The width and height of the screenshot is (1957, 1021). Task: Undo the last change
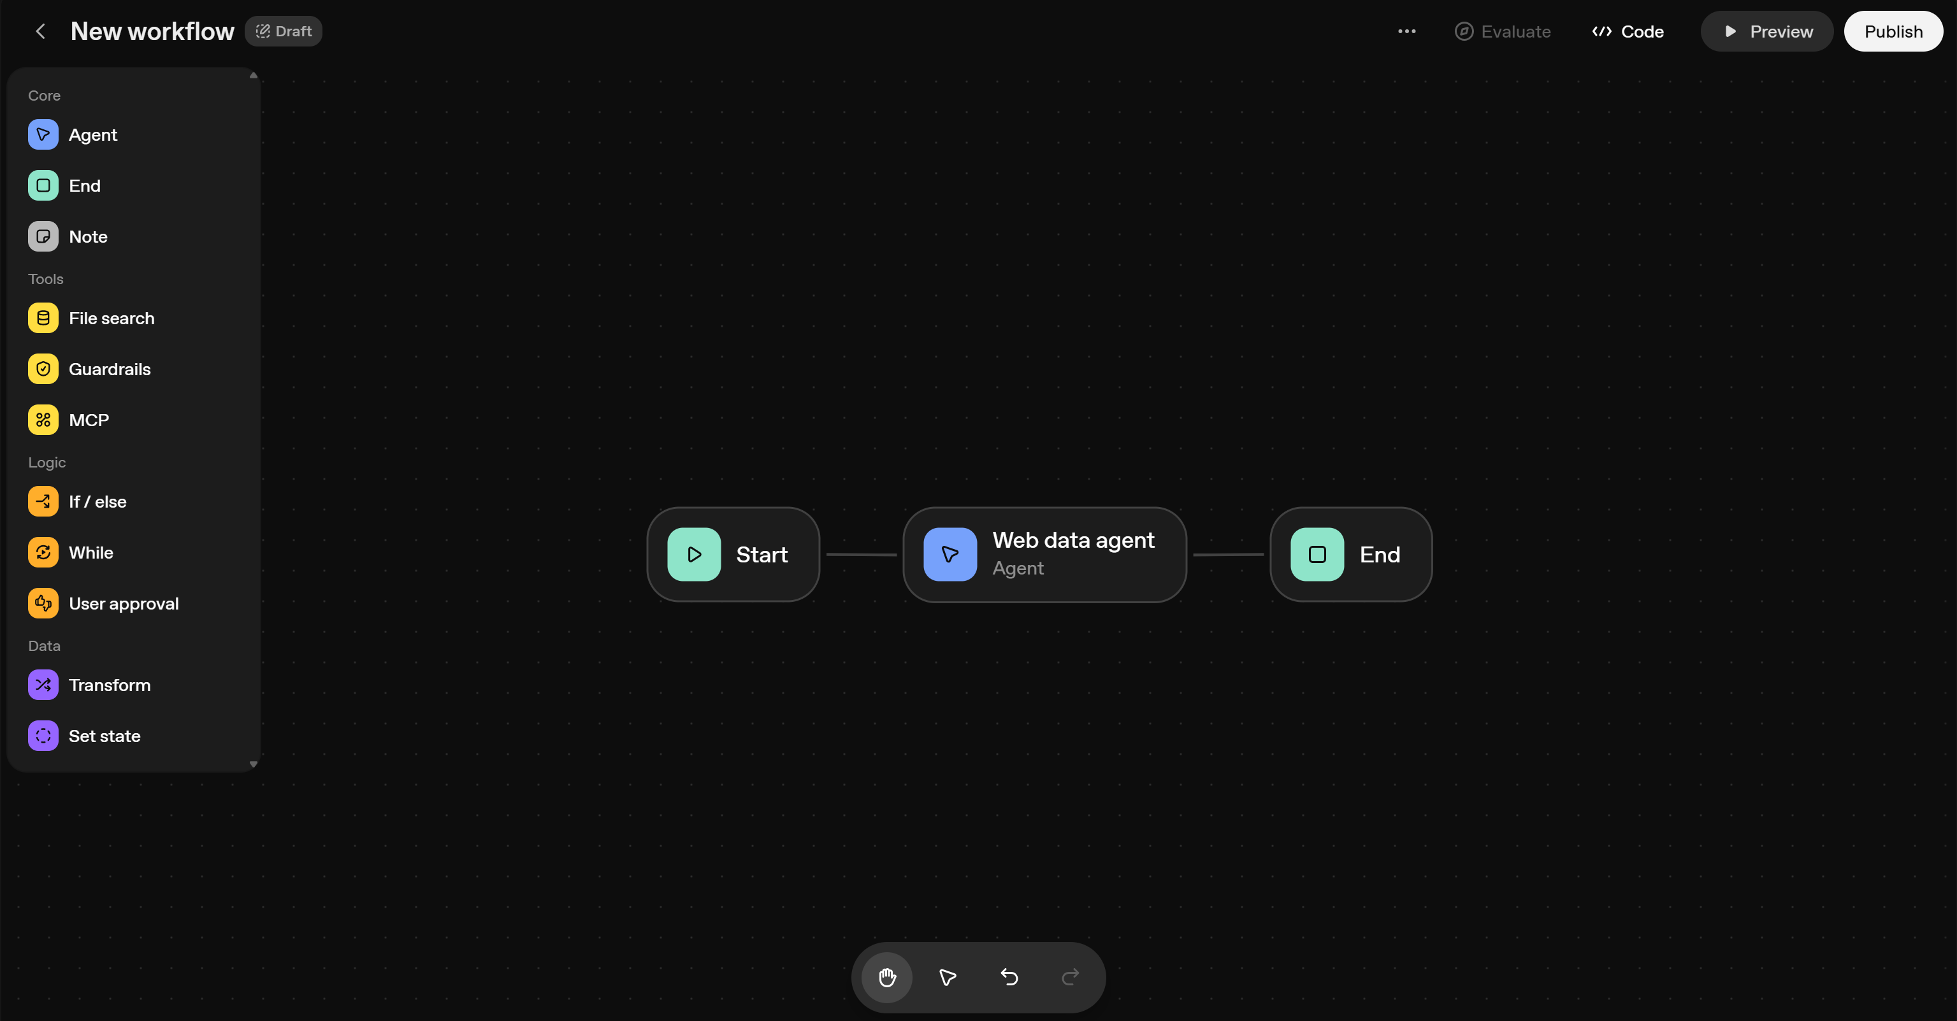click(x=1009, y=978)
